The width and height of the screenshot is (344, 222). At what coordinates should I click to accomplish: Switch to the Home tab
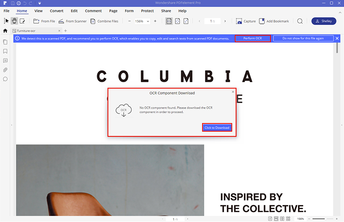22,11
